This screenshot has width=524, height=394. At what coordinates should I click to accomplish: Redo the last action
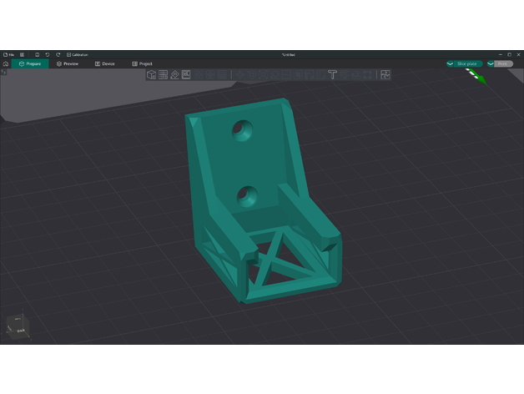pyautogui.click(x=58, y=54)
